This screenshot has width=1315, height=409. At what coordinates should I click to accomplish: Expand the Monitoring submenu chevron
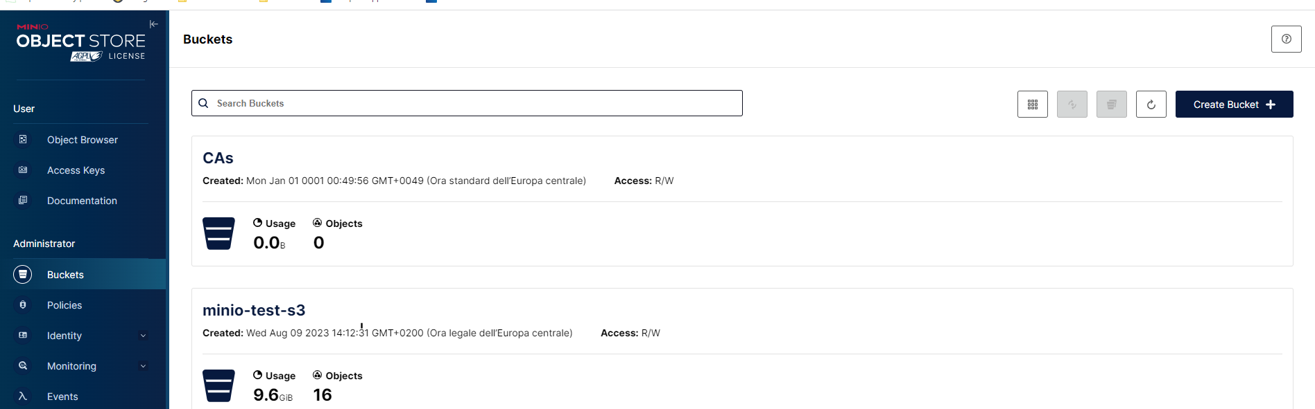click(144, 366)
